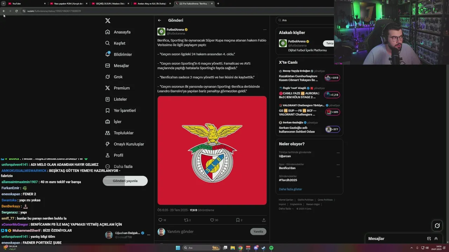Open Yer İşaretleri bookmarks
449x252 pixels.
120,110
